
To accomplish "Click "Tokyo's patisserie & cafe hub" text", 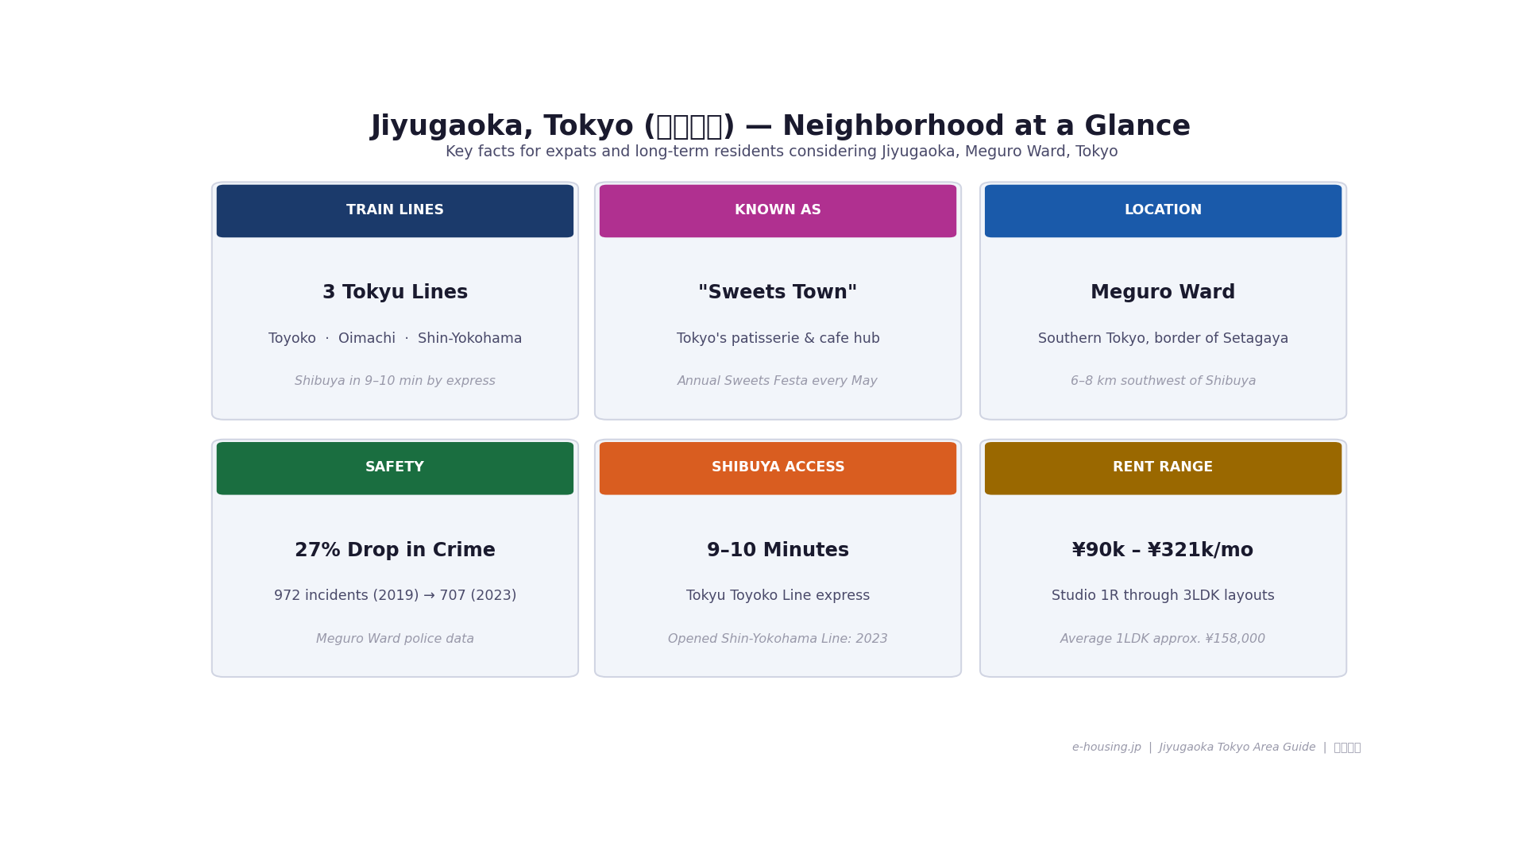I will (x=778, y=339).
